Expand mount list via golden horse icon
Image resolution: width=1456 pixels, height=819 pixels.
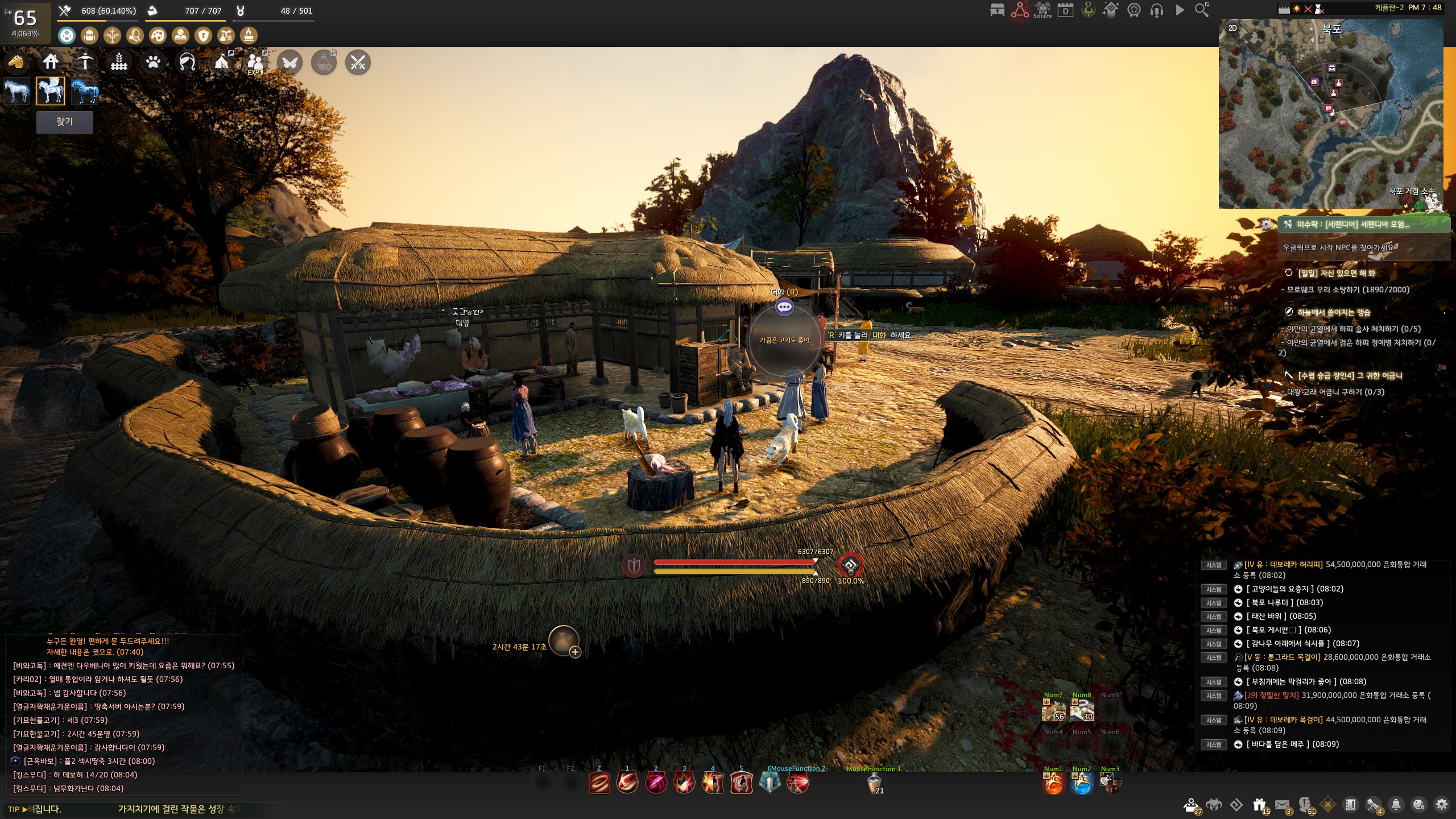pos(16,62)
